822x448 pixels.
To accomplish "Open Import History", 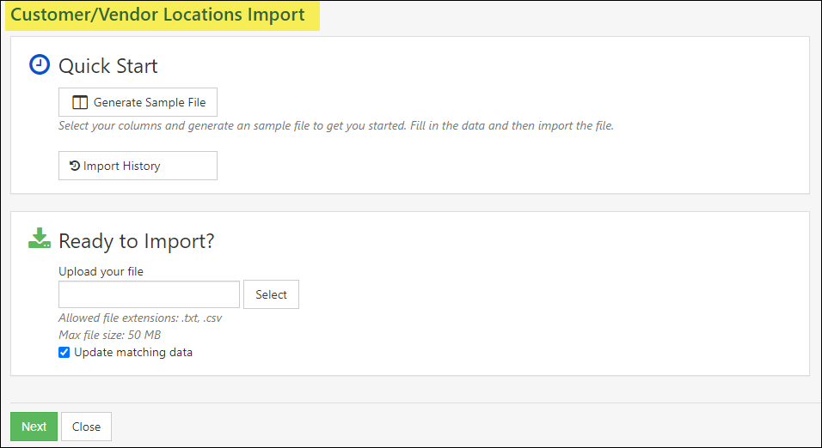I will pos(138,166).
